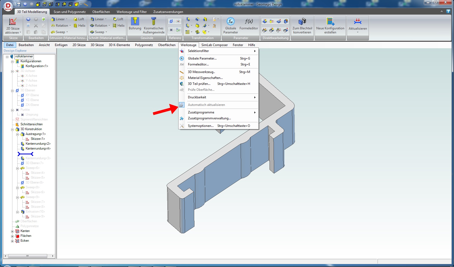
Task: Collapse the Austragung<1> tree node
Action: point(17,134)
